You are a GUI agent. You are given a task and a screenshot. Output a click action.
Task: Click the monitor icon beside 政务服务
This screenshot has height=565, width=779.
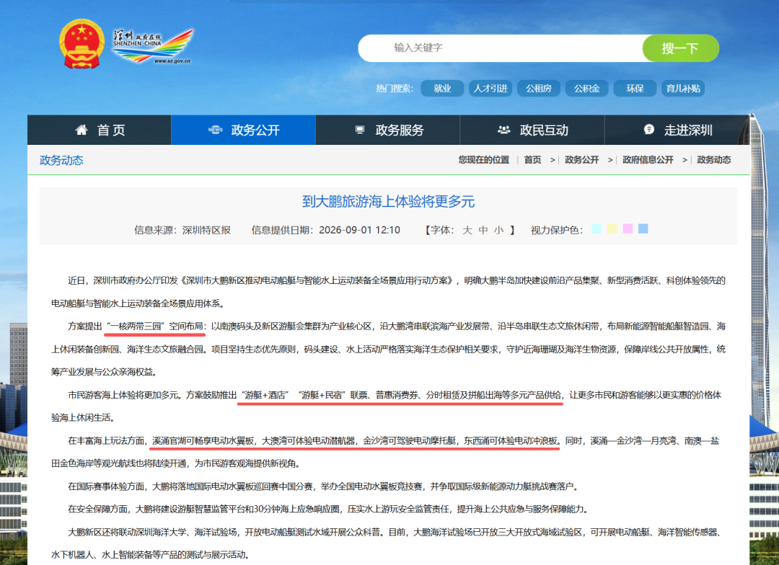point(360,130)
